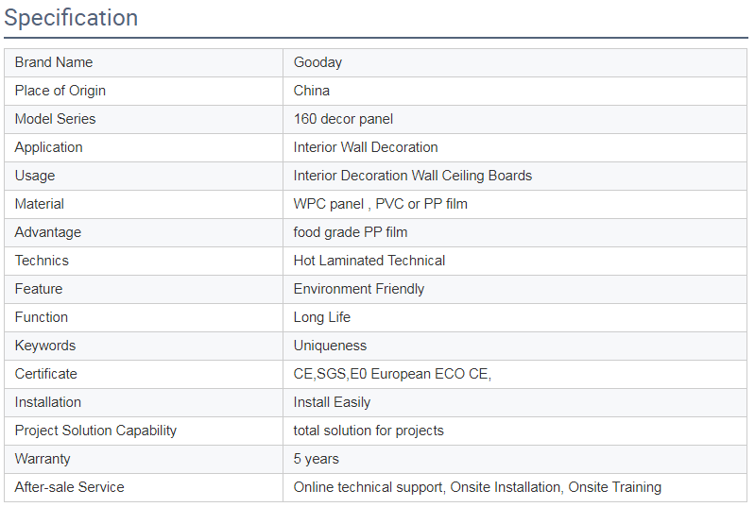Screen dimensions: 755x507
Task: Select the Certificate value CE,SGS,E0 text
Action: click(x=392, y=374)
